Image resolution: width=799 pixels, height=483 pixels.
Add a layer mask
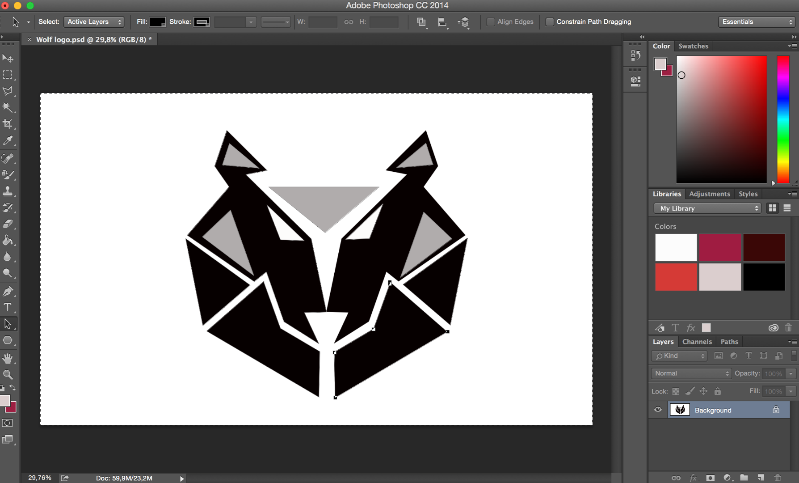click(x=710, y=478)
